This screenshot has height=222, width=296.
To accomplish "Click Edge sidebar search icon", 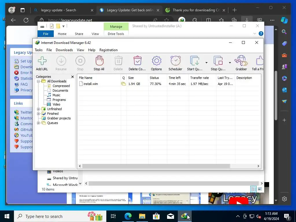I will 284,32.
